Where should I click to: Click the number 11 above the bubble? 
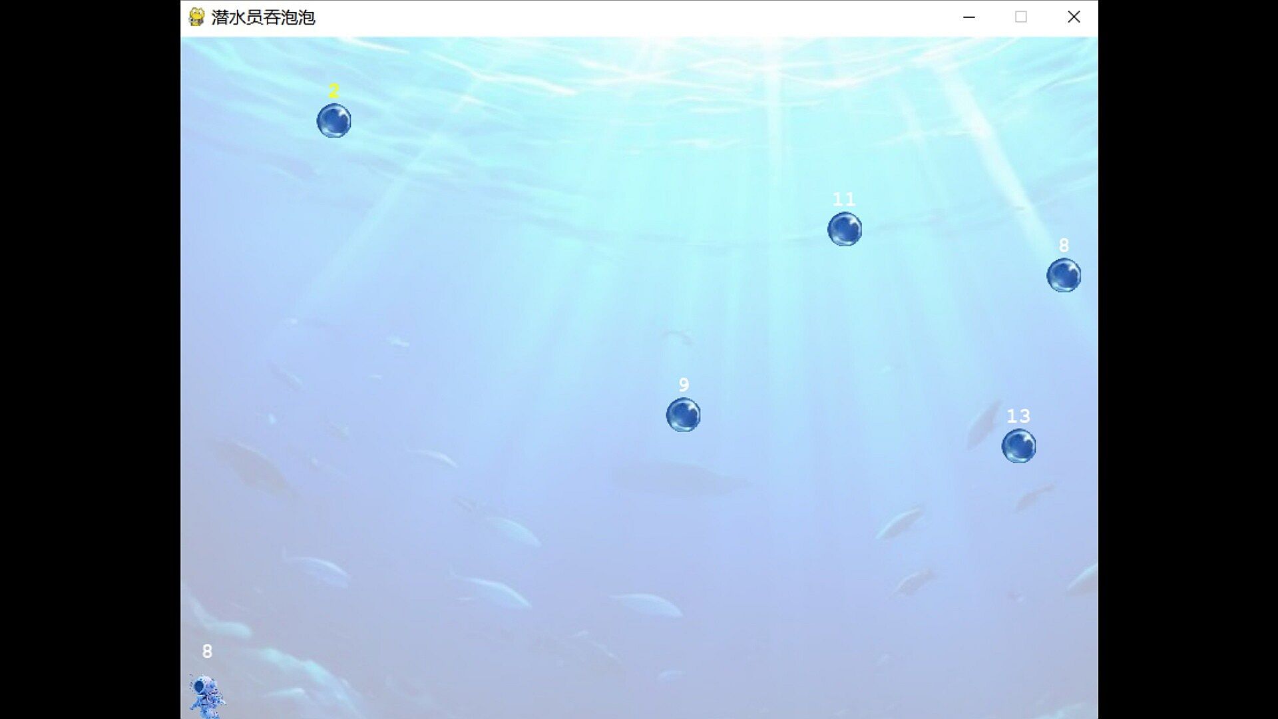point(843,199)
